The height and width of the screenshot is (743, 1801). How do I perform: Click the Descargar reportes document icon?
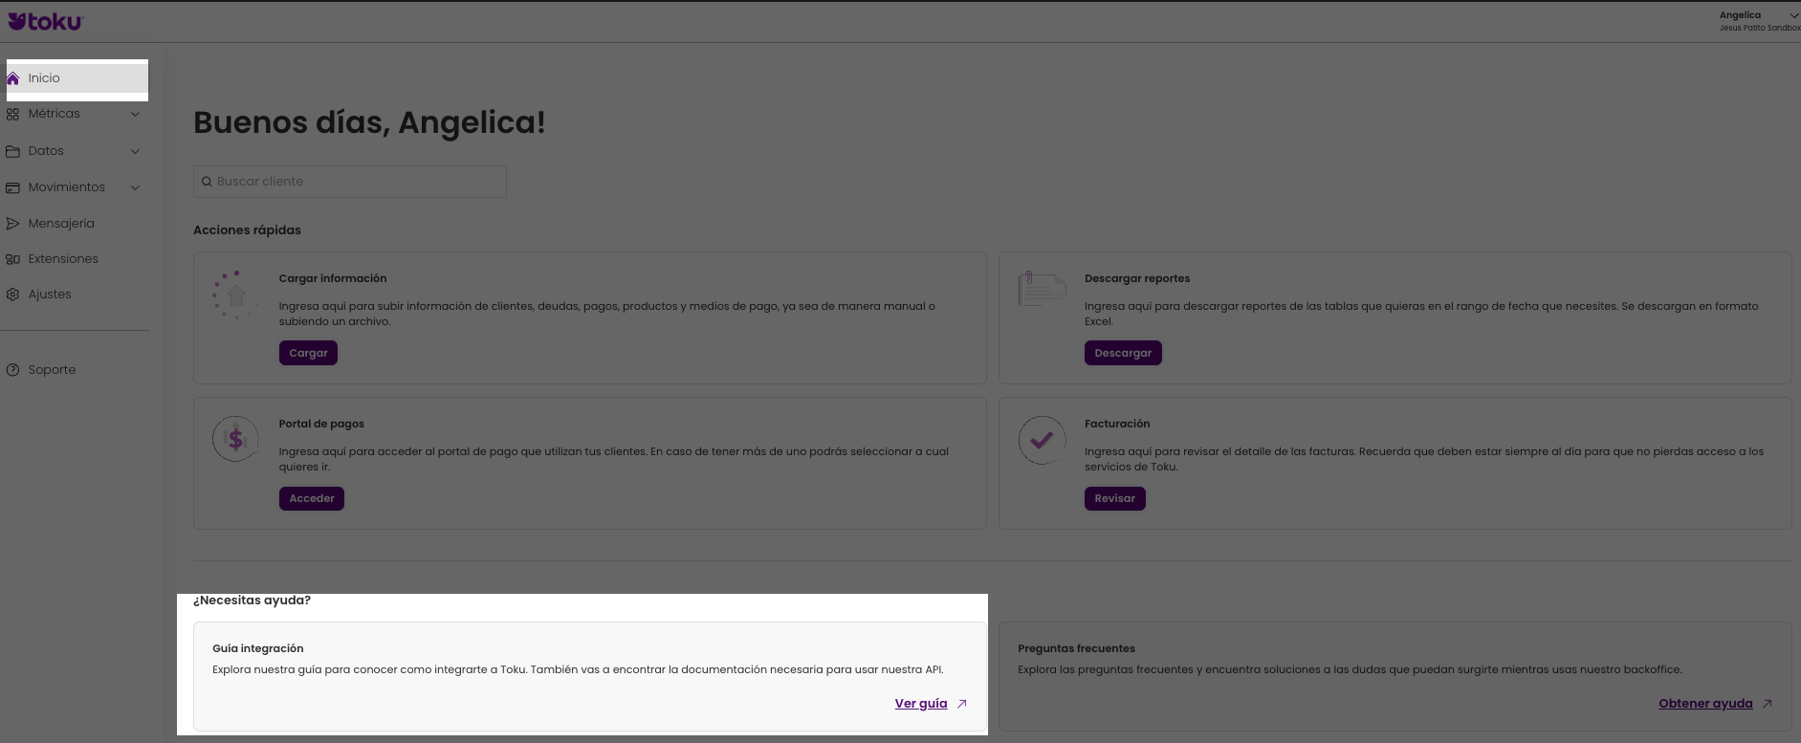coord(1042,289)
